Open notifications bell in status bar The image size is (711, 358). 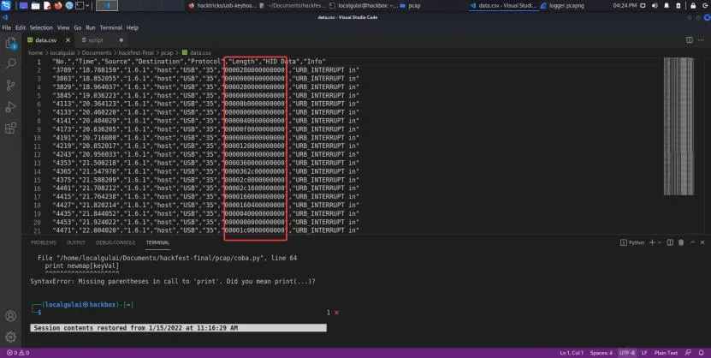702,353
